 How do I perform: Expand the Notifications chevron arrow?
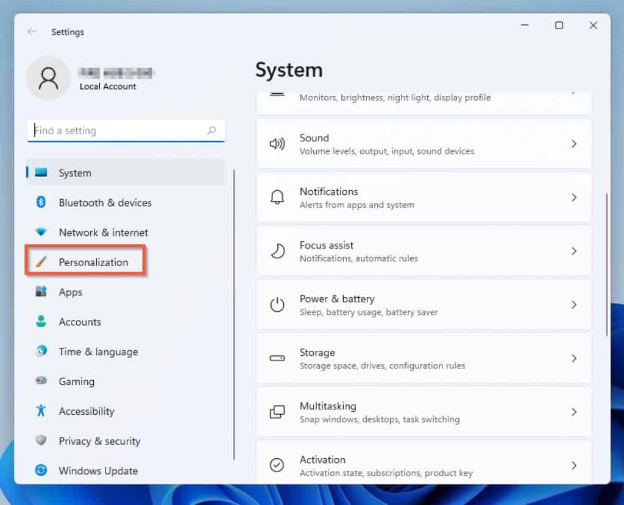point(574,197)
